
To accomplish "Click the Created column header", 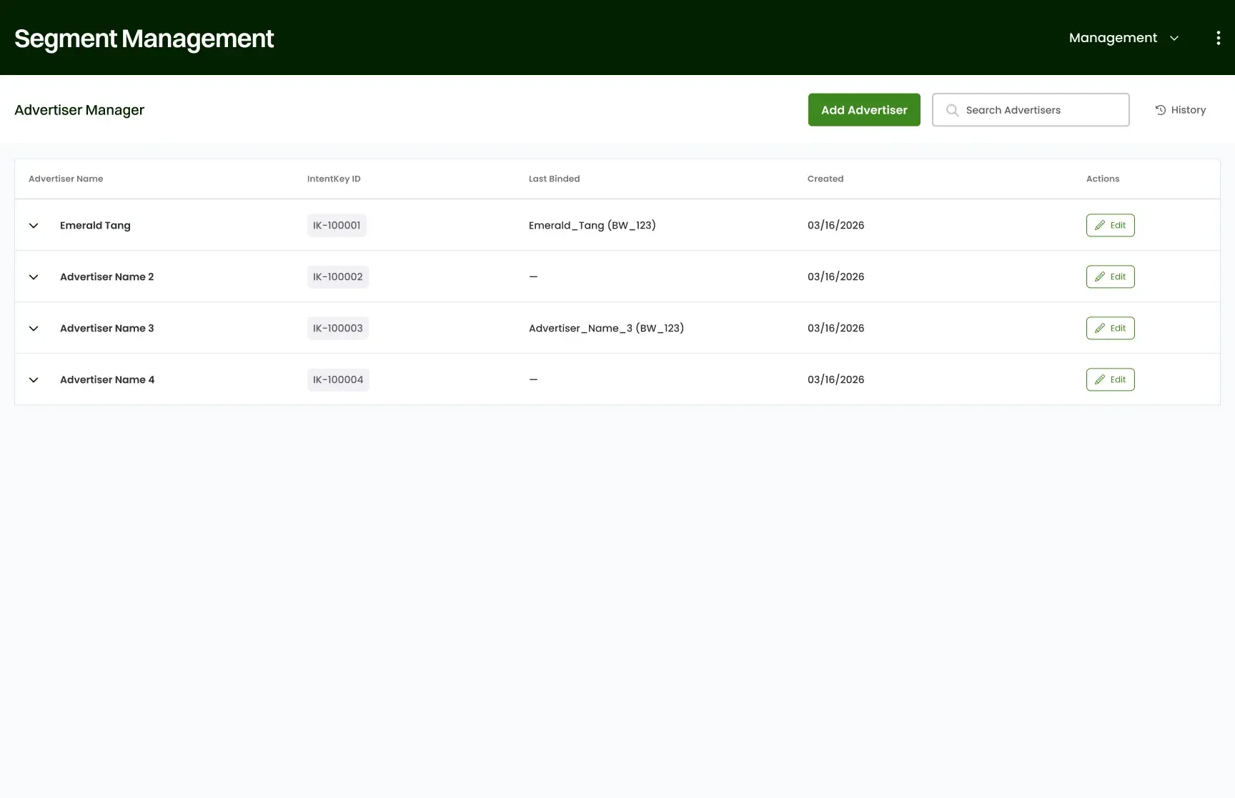I will tap(825, 179).
